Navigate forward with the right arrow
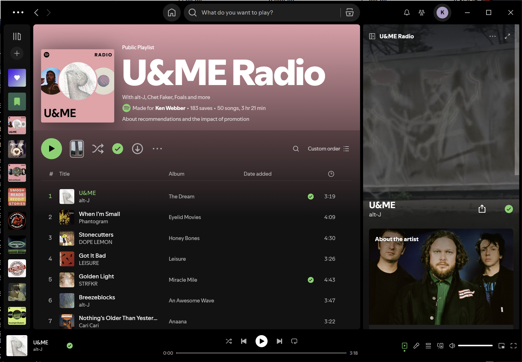 click(x=49, y=13)
